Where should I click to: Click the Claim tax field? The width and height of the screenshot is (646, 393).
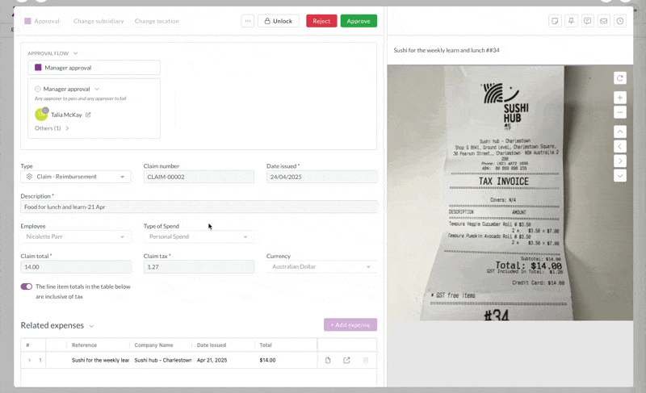[x=199, y=266]
